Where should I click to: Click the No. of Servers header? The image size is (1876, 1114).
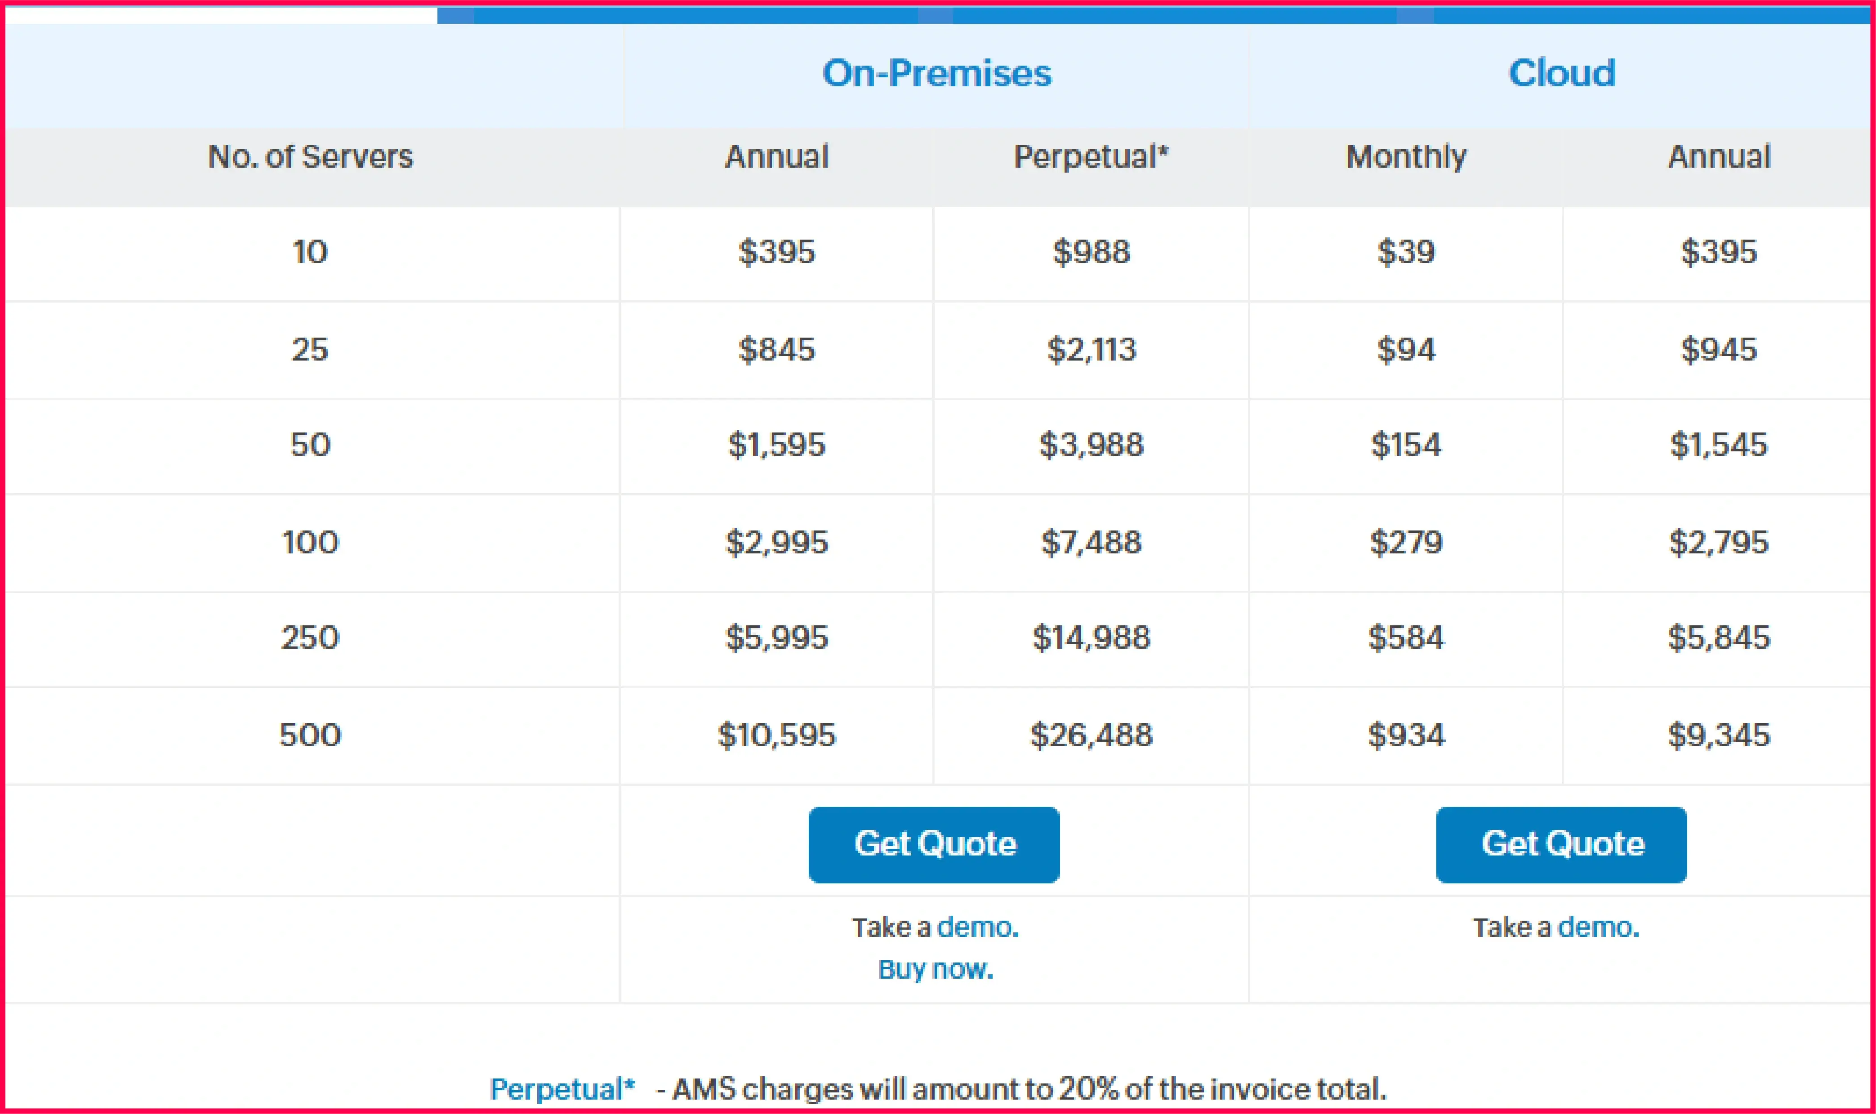[310, 157]
